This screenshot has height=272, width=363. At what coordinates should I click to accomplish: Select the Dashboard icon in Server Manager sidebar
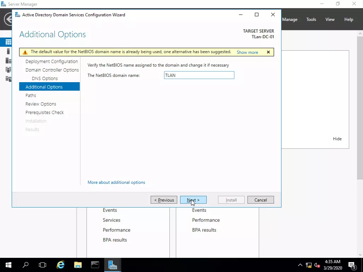coord(9,42)
